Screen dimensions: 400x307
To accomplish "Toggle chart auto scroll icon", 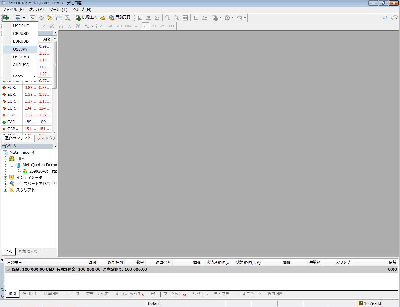I will pyautogui.click(x=196, y=18).
